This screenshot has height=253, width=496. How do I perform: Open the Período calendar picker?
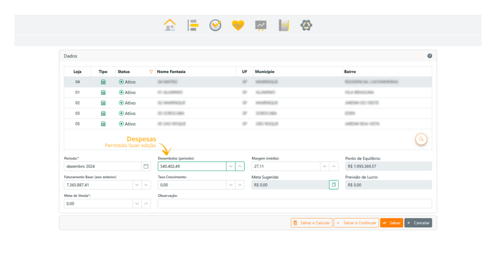(x=146, y=166)
